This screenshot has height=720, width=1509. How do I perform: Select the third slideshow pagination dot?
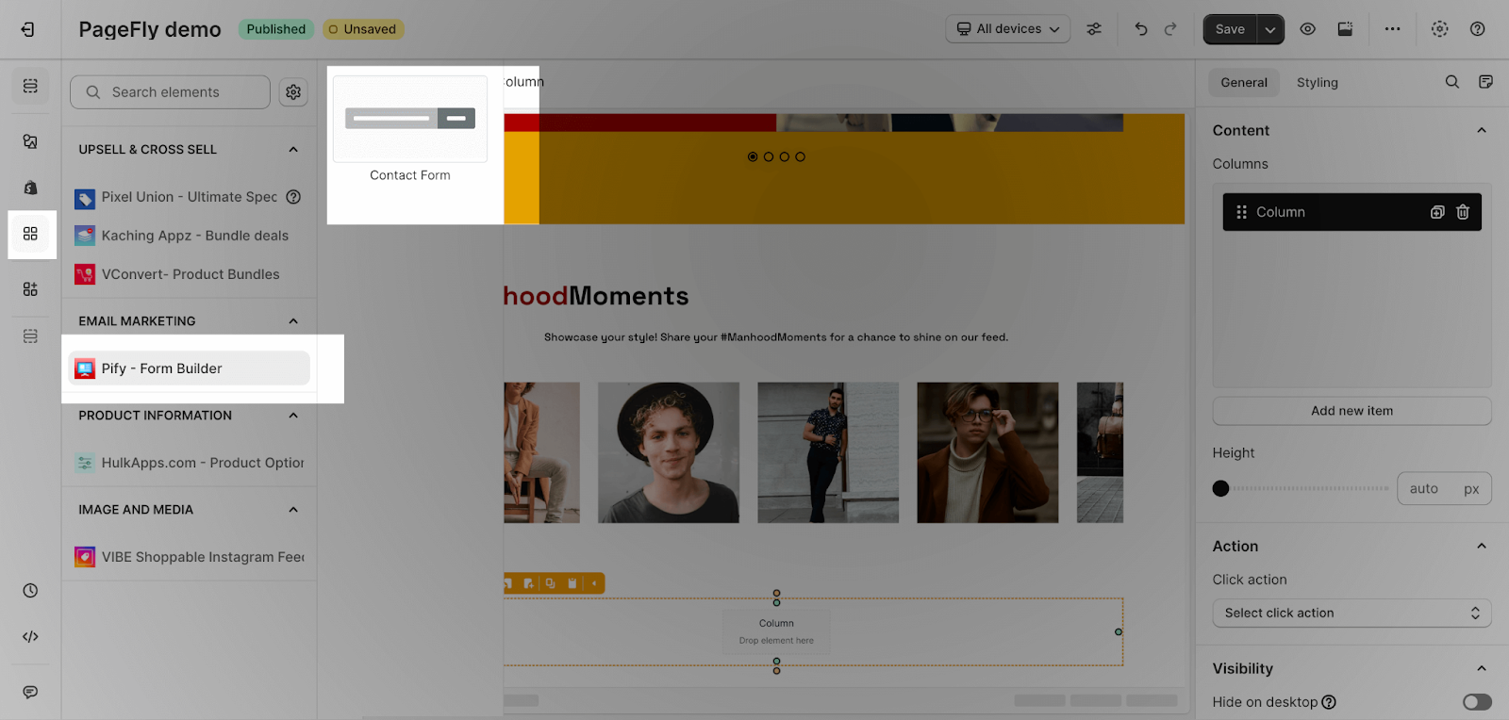click(x=785, y=157)
